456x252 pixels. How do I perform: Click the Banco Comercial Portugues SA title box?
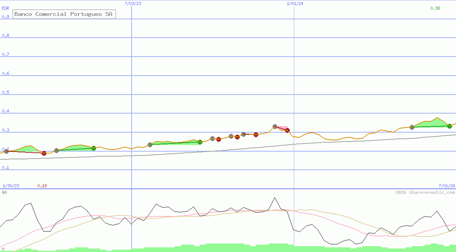[x=64, y=14]
